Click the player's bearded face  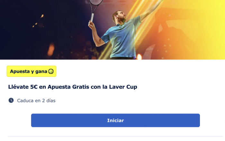pyautogui.click(x=121, y=16)
